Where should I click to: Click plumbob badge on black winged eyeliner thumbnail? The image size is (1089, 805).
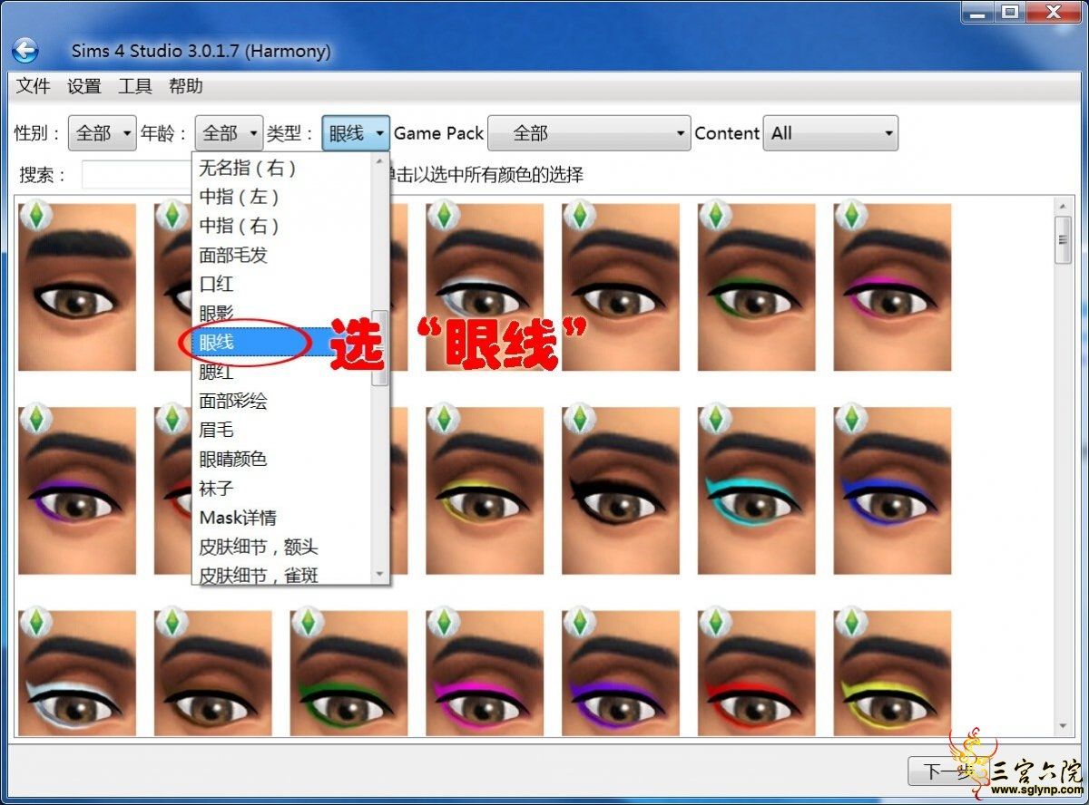(x=578, y=420)
